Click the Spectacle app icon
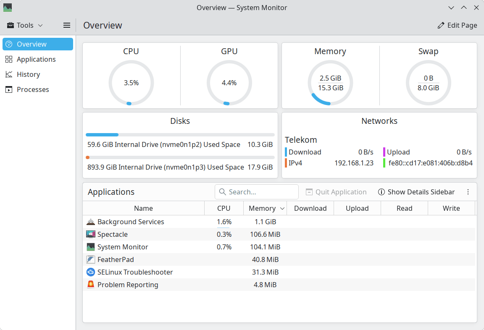Image resolution: width=484 pixels, height=330 pixels. [91, 234]
